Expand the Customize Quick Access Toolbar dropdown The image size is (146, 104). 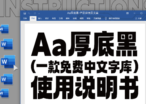(x=39, y=14)
